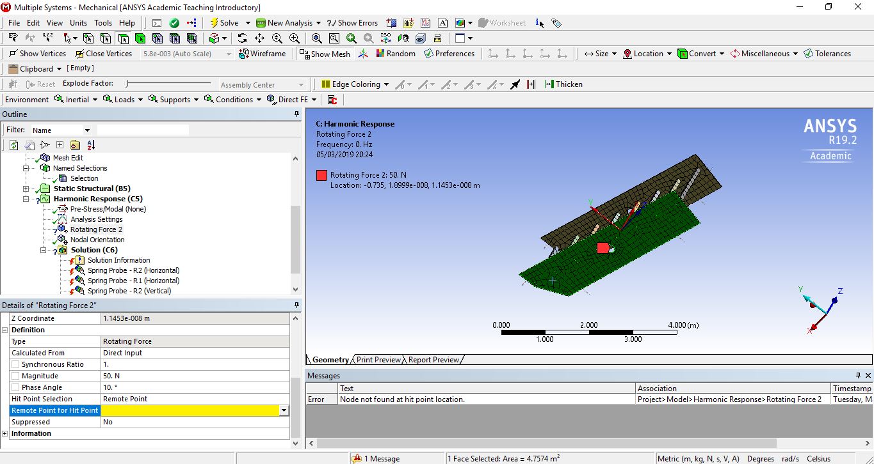This screenshot has width=874, height=464.
Task: Toggle Close Vertices option
Action: (104, 54)
